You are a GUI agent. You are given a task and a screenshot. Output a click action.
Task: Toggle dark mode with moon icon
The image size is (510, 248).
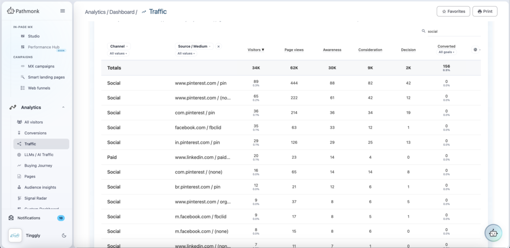click(64, 236)
